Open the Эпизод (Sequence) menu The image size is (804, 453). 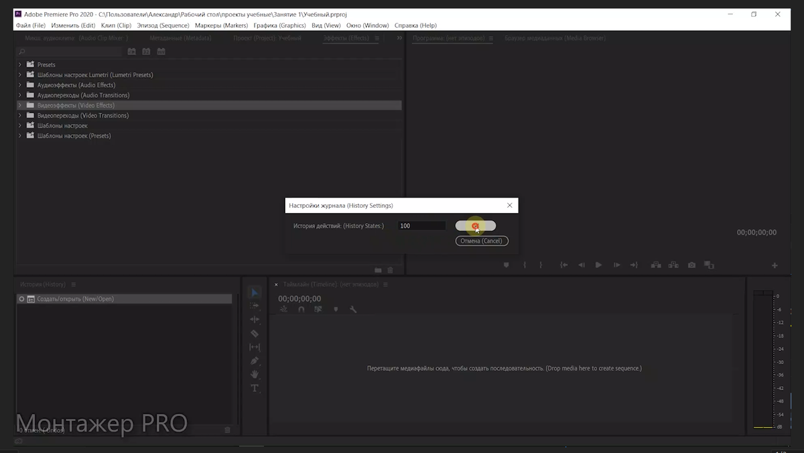tap(163, 25)
